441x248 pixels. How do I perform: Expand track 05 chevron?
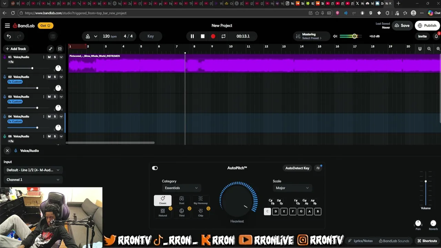click(61, 136)
